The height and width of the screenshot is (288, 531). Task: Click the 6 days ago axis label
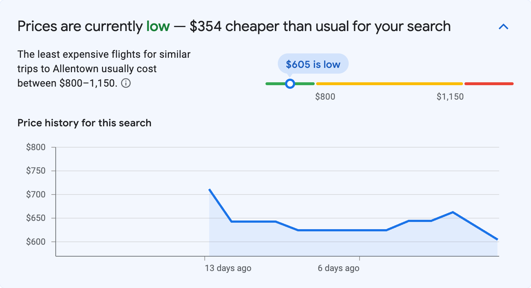pyautogui.click(x=338, y=268)
